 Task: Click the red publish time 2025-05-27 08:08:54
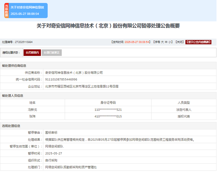137,42
